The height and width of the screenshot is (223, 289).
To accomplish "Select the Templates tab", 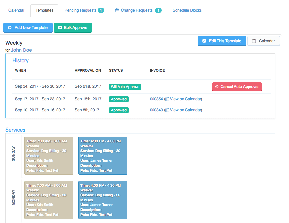I will tap(44, 10).
